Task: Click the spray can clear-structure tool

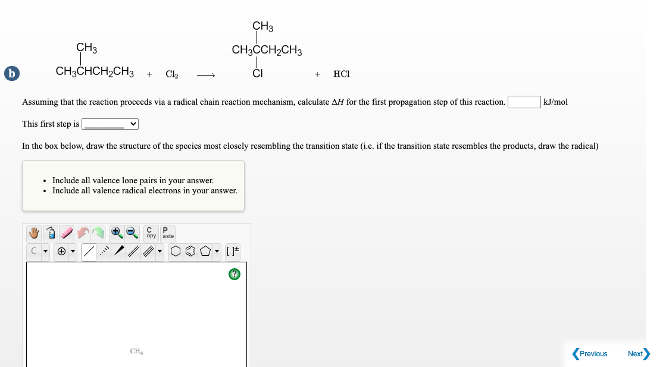Action: (x=49, y=232)
